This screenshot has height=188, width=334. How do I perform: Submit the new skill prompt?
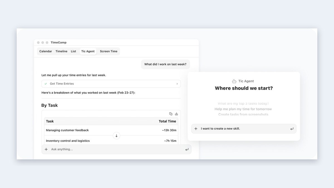pos(292,129)
